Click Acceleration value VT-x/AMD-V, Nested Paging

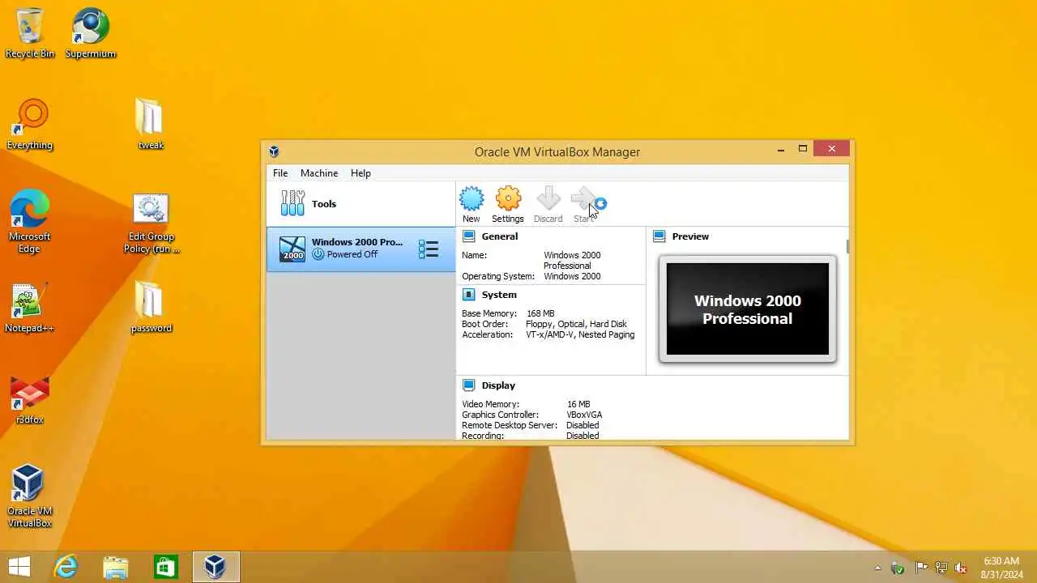tap(580, 334)
